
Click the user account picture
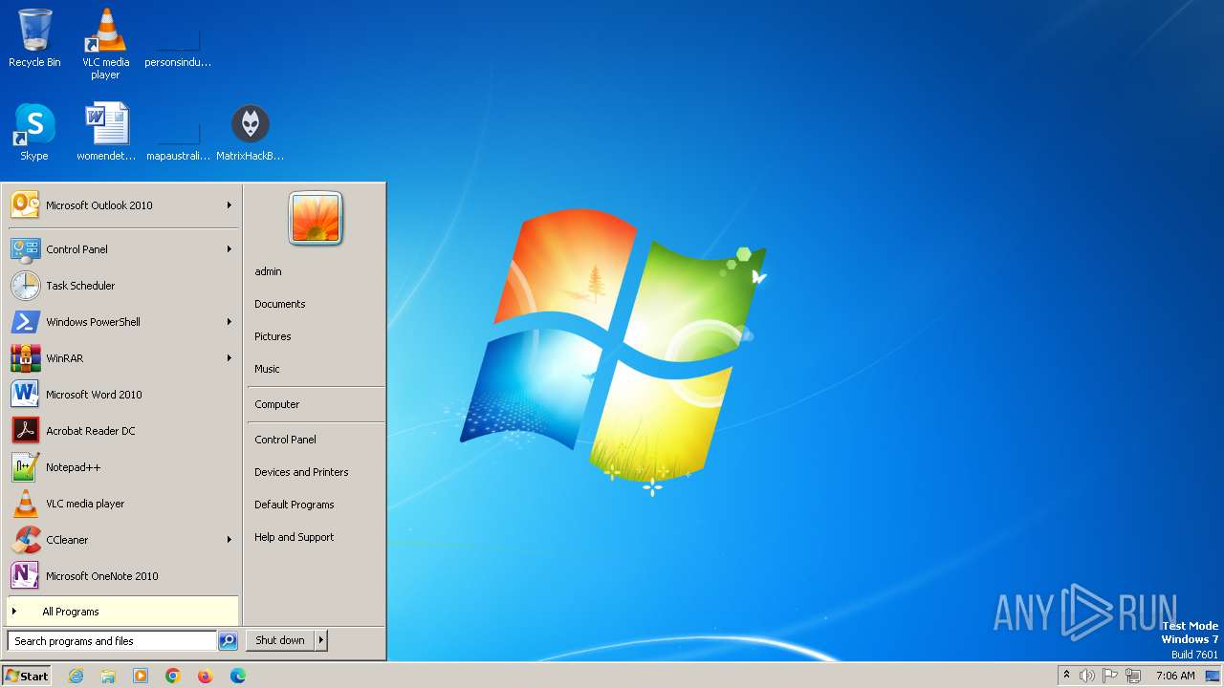[316, 218]
